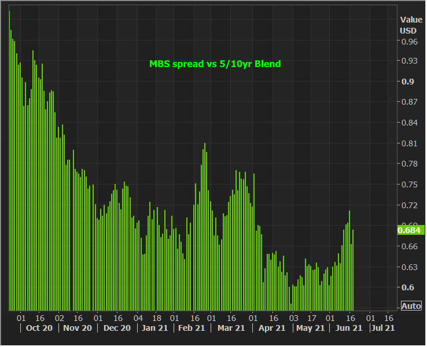The width and height of the screenshot is (427, 347).
Task: Click the tallest bar at the chart's left edge
Action: tap(9, 161)
